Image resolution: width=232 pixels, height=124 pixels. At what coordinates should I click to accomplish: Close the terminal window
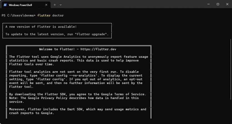pos(227,4)
